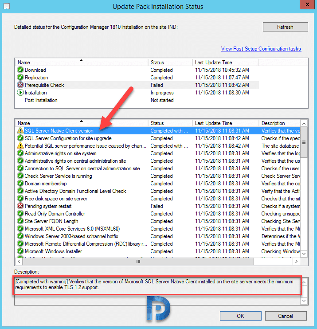Click check icon beside Connection to SQL Server row
The height and width of the screenshot is (329, 317).
pos(20,168)
